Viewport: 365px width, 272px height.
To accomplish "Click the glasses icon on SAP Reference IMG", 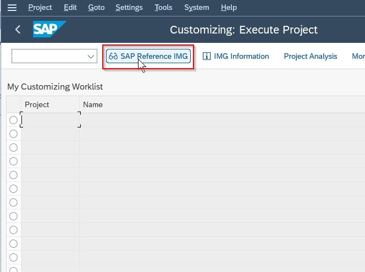I will point(113,56).
